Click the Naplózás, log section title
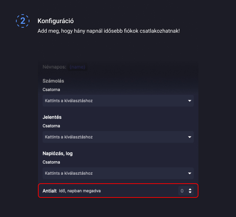Image resolution: width=236 pixels, height=217 pixels. pos(58,153)
